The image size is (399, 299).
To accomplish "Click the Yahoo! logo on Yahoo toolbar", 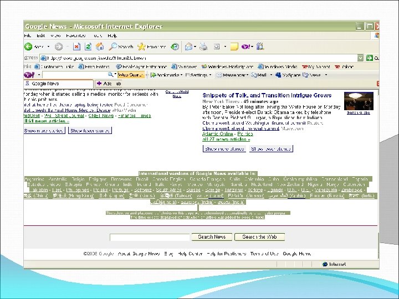I will click(29, 75).
